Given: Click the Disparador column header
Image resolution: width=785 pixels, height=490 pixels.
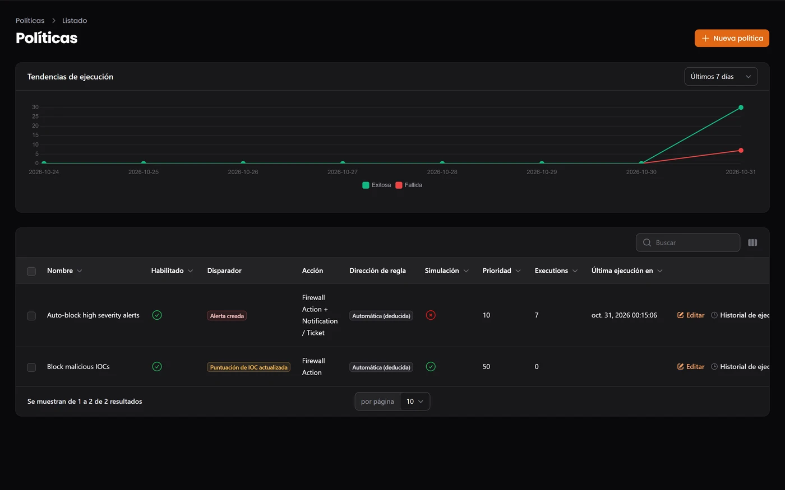Looking at the screenshot, I should click(224, 270).
